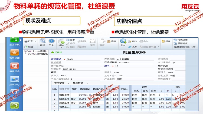Open 常用功能 star icon in sidebar
The height and width of the screenshot is (114, 203).
click(x=14, y=53)
